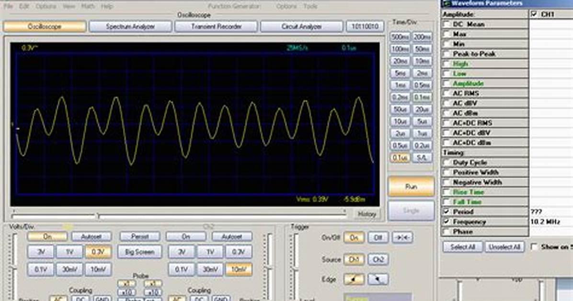The height and width of the screenshot is (301, 573).
Task: Switch to Transient Recorder tab
Action: (217, 26)
